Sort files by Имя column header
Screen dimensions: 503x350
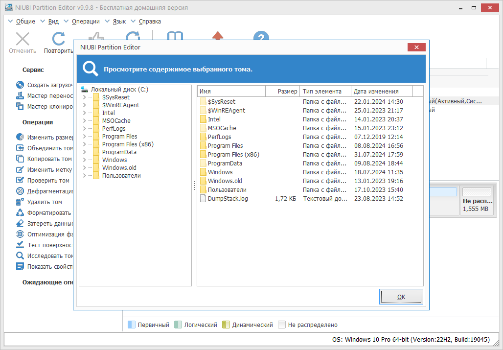coord(231,92)
